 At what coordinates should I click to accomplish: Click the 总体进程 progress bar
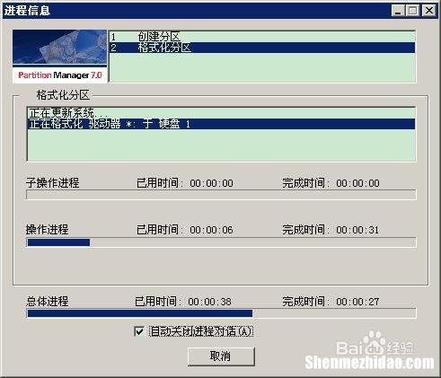pyautogui.click(x=221, y=313)
